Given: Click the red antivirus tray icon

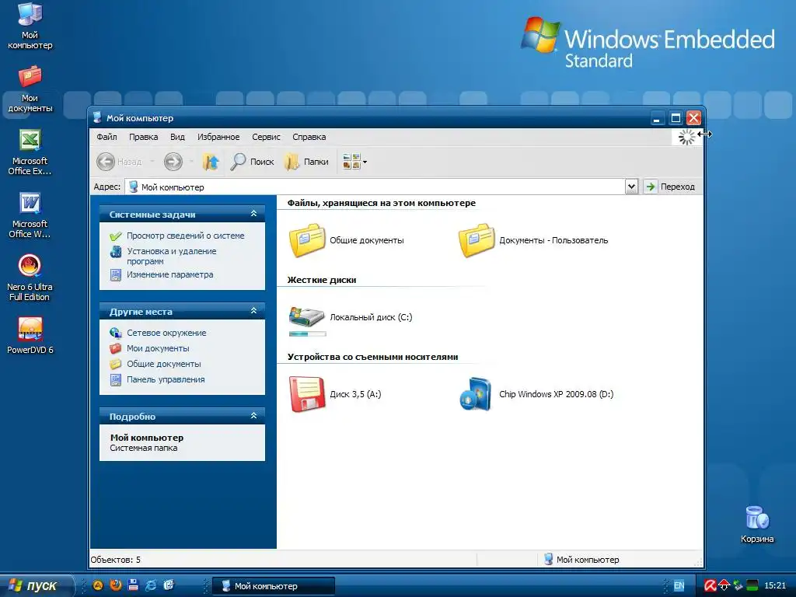Looking at the screenshot, I should [710, 586].
